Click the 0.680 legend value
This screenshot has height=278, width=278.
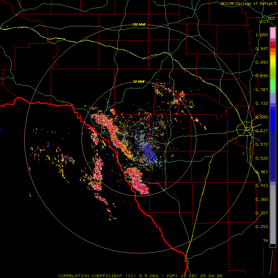tap(262, 117)
